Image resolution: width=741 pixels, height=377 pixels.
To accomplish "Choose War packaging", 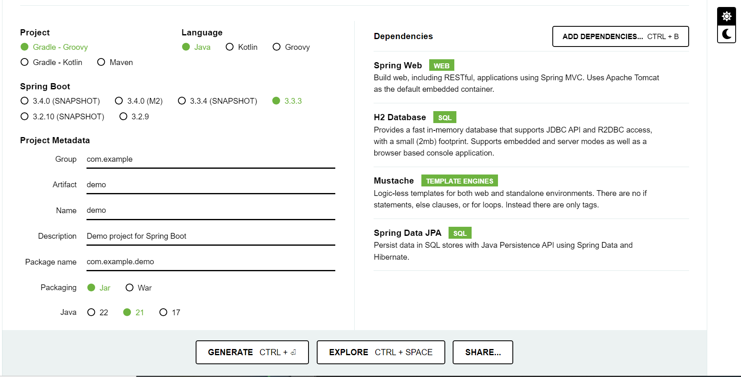I will click(x=138, y=288).
